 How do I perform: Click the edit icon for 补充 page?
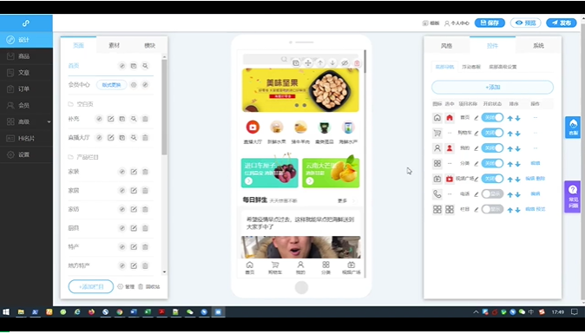click(110, 119)
